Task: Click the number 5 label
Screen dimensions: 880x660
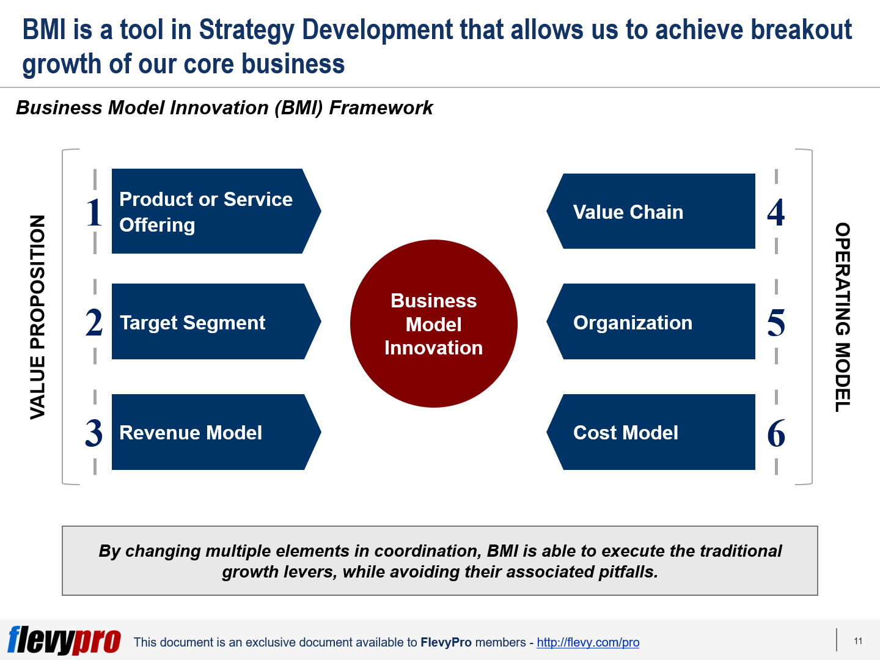Action: [x=776, y=323]
